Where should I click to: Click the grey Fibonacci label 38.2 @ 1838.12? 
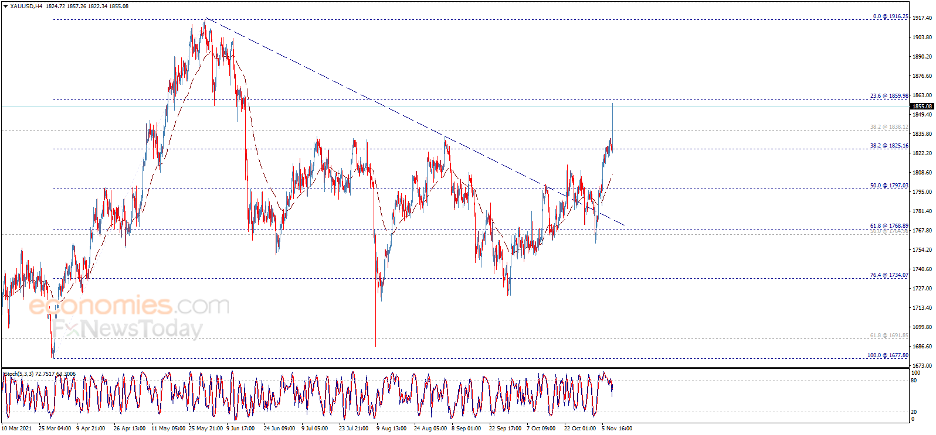(889, 127)
